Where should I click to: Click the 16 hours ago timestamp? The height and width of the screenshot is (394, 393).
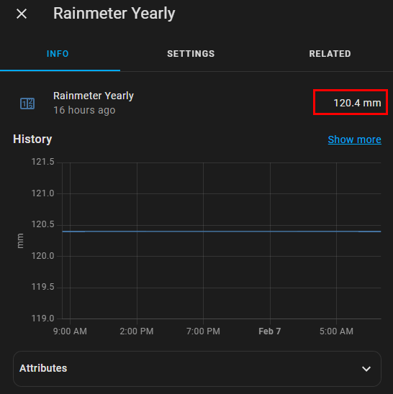coord(84,110)
